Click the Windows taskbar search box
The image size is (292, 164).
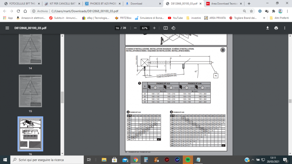[47, 160]
